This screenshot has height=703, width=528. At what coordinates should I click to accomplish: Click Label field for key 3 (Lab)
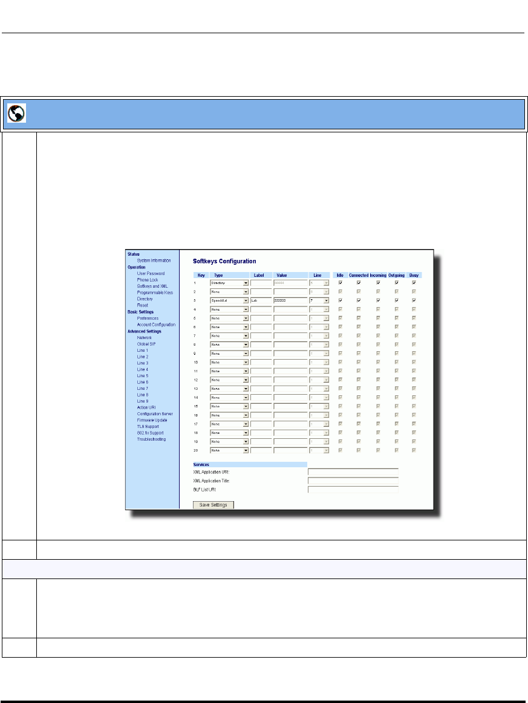click(261, 300)
